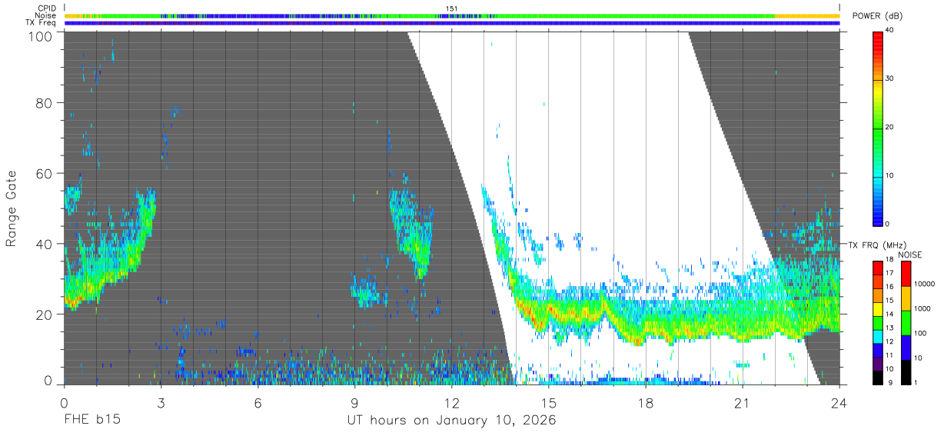Viewport: 944px width, 436px height.
Task: Click the NOISE color scale bar
Action: tap(906, 322)
